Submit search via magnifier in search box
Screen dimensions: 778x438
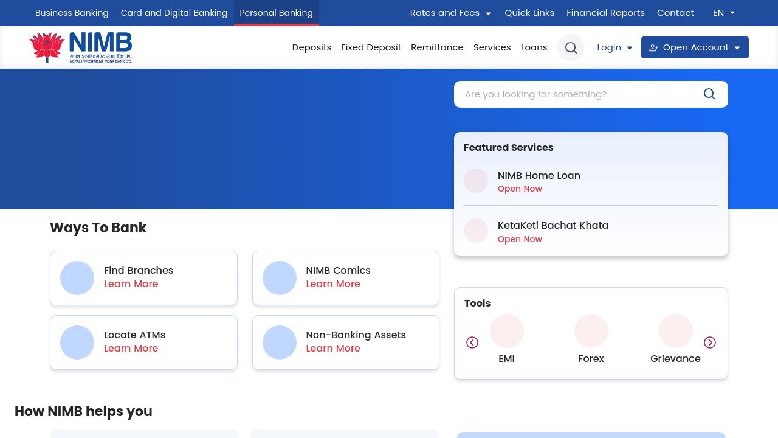click(709, 94)
